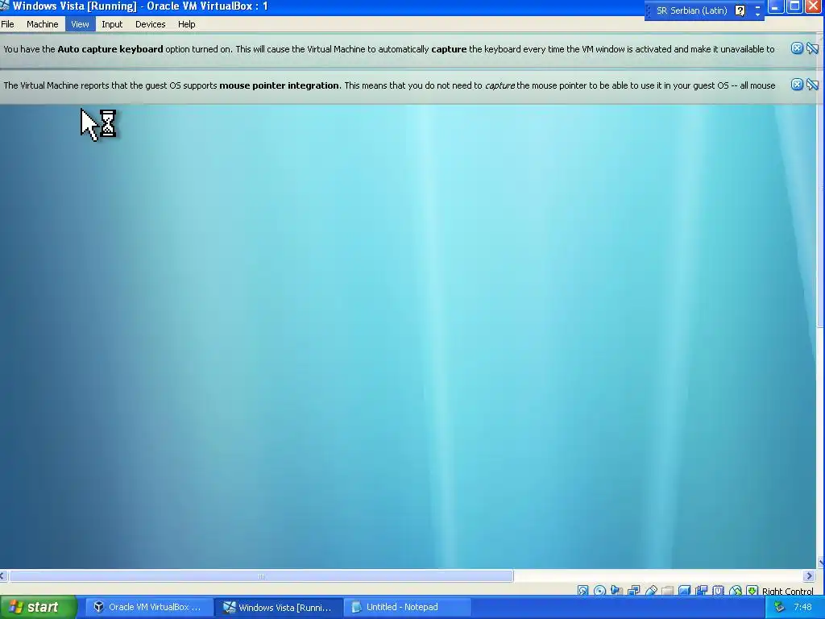Click the Right Control host key label
The width and height of the screenshot is (825, 619).
pyautogui.click(x=788, y=591)
